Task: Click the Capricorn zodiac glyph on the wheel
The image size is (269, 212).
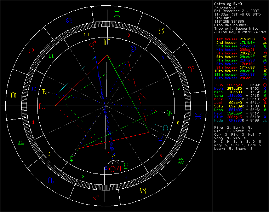Action: pos(143,190)
